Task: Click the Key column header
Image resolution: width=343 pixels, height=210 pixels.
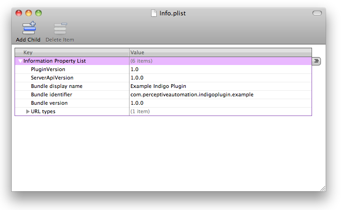Action: point(72,52)
